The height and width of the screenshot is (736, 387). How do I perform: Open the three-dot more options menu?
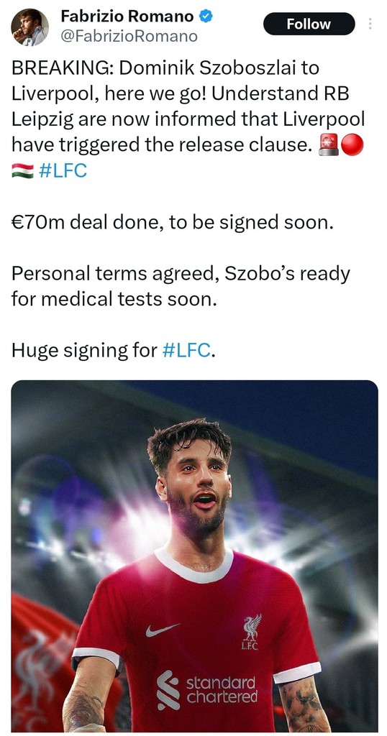point(370,24)
